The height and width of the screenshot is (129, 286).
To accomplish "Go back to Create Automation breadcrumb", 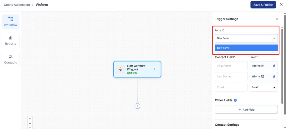I will [x=17, y=5].
